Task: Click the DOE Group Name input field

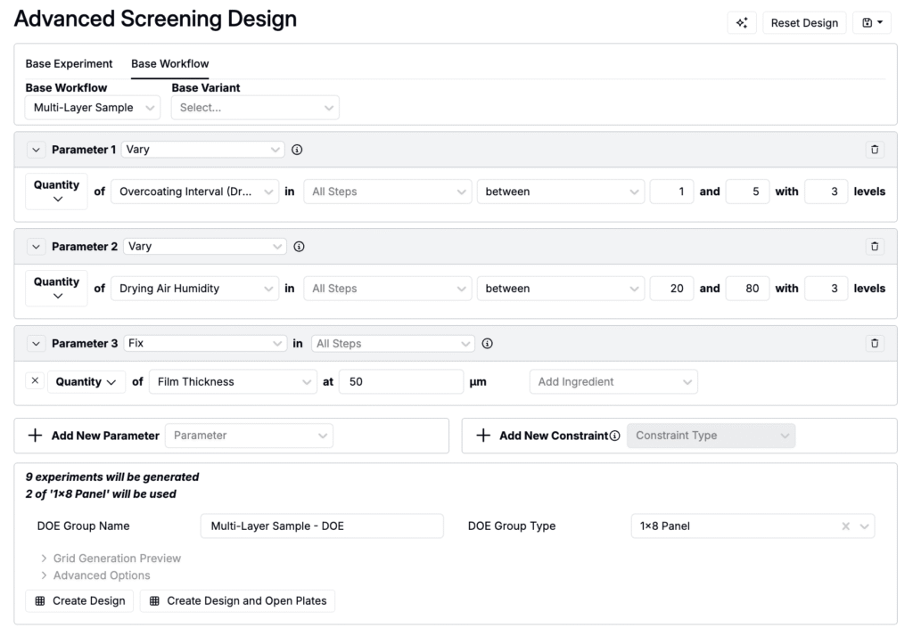Action: 321,526
